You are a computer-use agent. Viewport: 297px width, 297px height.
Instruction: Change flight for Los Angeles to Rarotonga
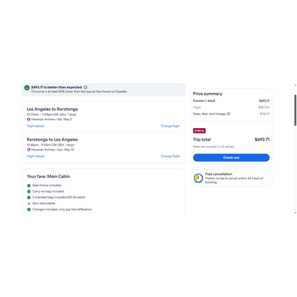[170, 126]
